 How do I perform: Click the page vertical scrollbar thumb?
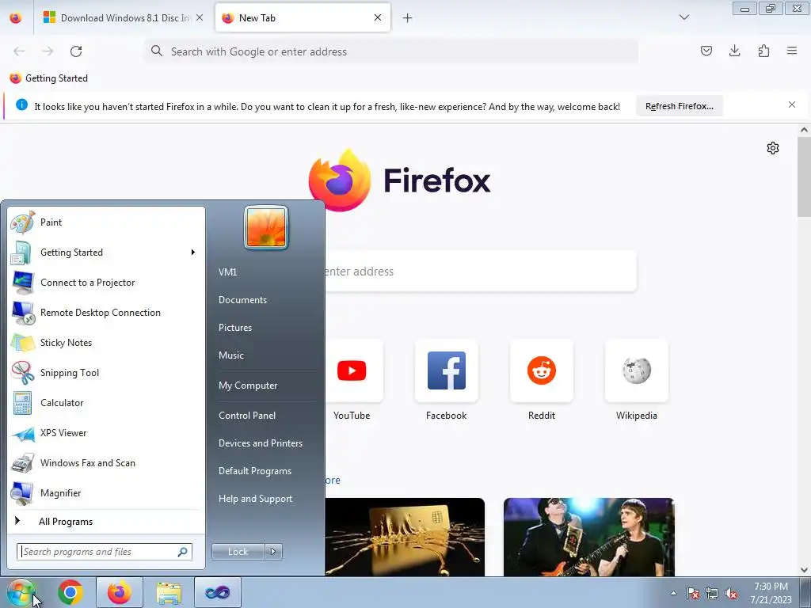[804, 177]
